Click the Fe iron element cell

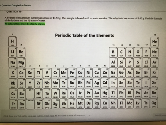click(72, 73)
